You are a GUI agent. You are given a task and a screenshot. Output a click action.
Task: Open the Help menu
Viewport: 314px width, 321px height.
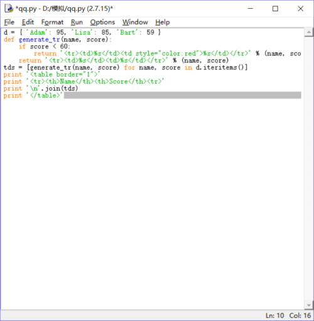pos(163,22)
